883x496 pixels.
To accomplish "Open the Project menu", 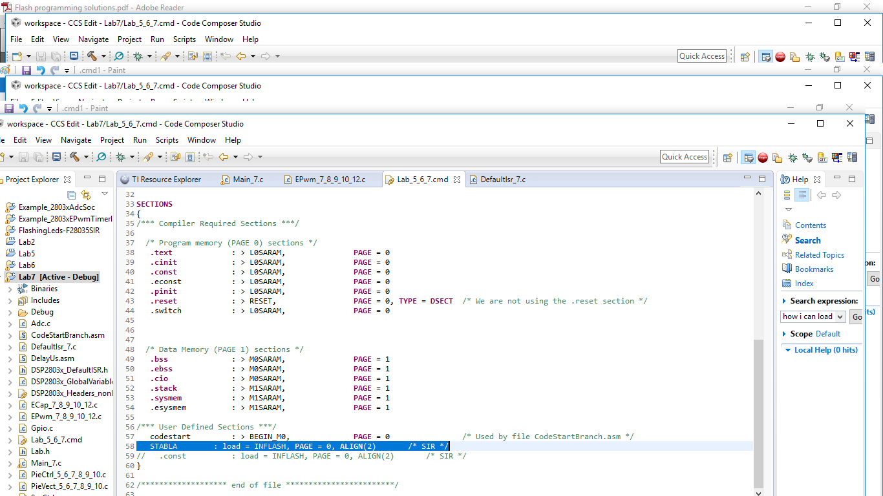I will pyautogui.click(x=112, y=140).
